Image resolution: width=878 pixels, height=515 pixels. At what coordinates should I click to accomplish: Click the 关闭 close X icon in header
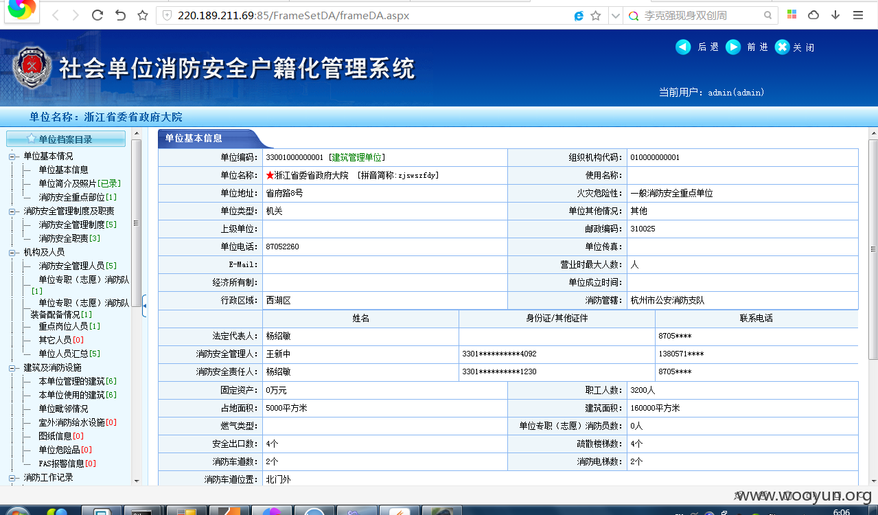(x=782, y=47)
